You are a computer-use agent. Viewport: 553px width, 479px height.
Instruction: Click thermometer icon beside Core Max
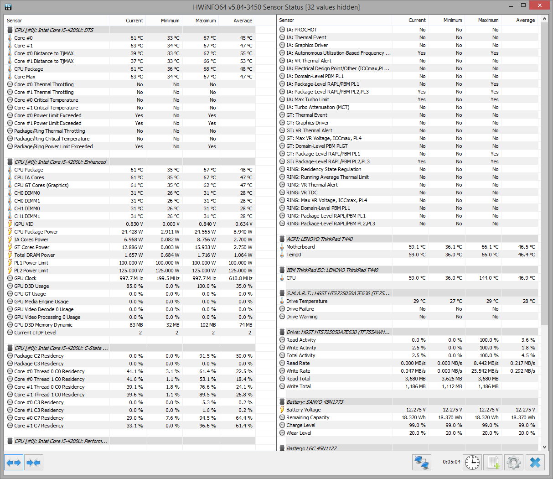click(x=10, y=77)
